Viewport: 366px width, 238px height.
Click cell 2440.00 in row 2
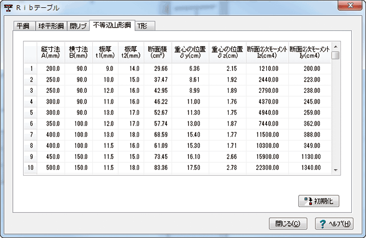(267, 79)
